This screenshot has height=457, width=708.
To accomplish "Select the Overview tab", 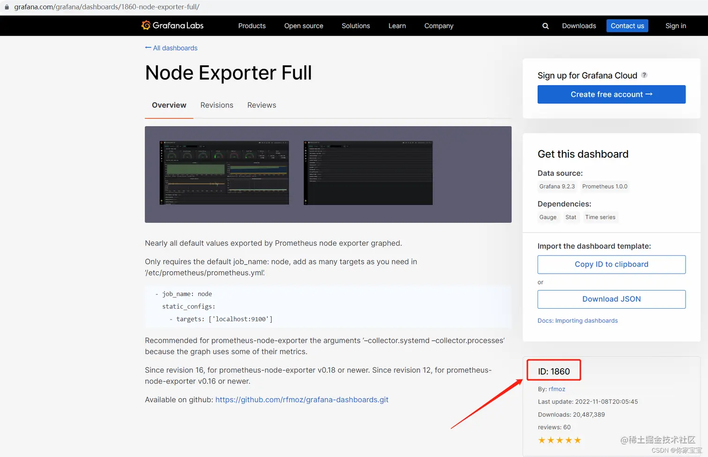I will point(169,105).
